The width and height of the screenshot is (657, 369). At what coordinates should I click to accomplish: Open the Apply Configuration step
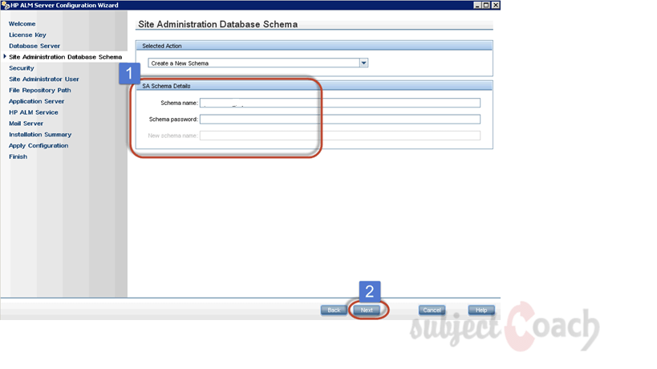click(39, 146)
